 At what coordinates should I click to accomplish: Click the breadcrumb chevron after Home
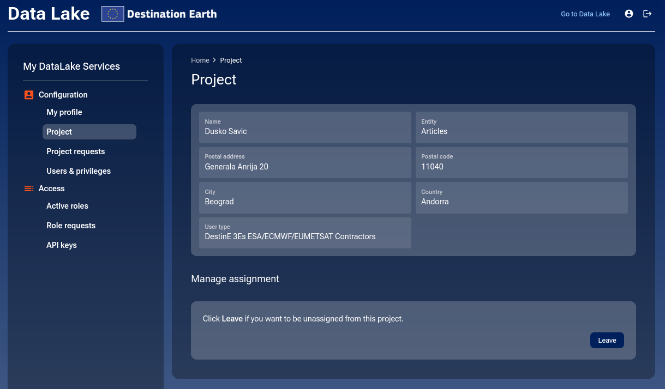click(x=214, y=60)
